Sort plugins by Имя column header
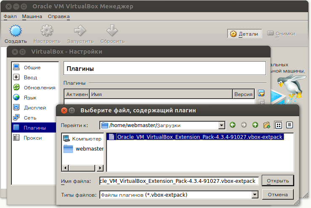Image resolution: width=311 pixels, height=208 pixels. tap(161, 94)
